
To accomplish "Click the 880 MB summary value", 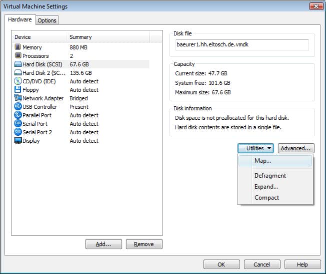I will pos(78,47).
